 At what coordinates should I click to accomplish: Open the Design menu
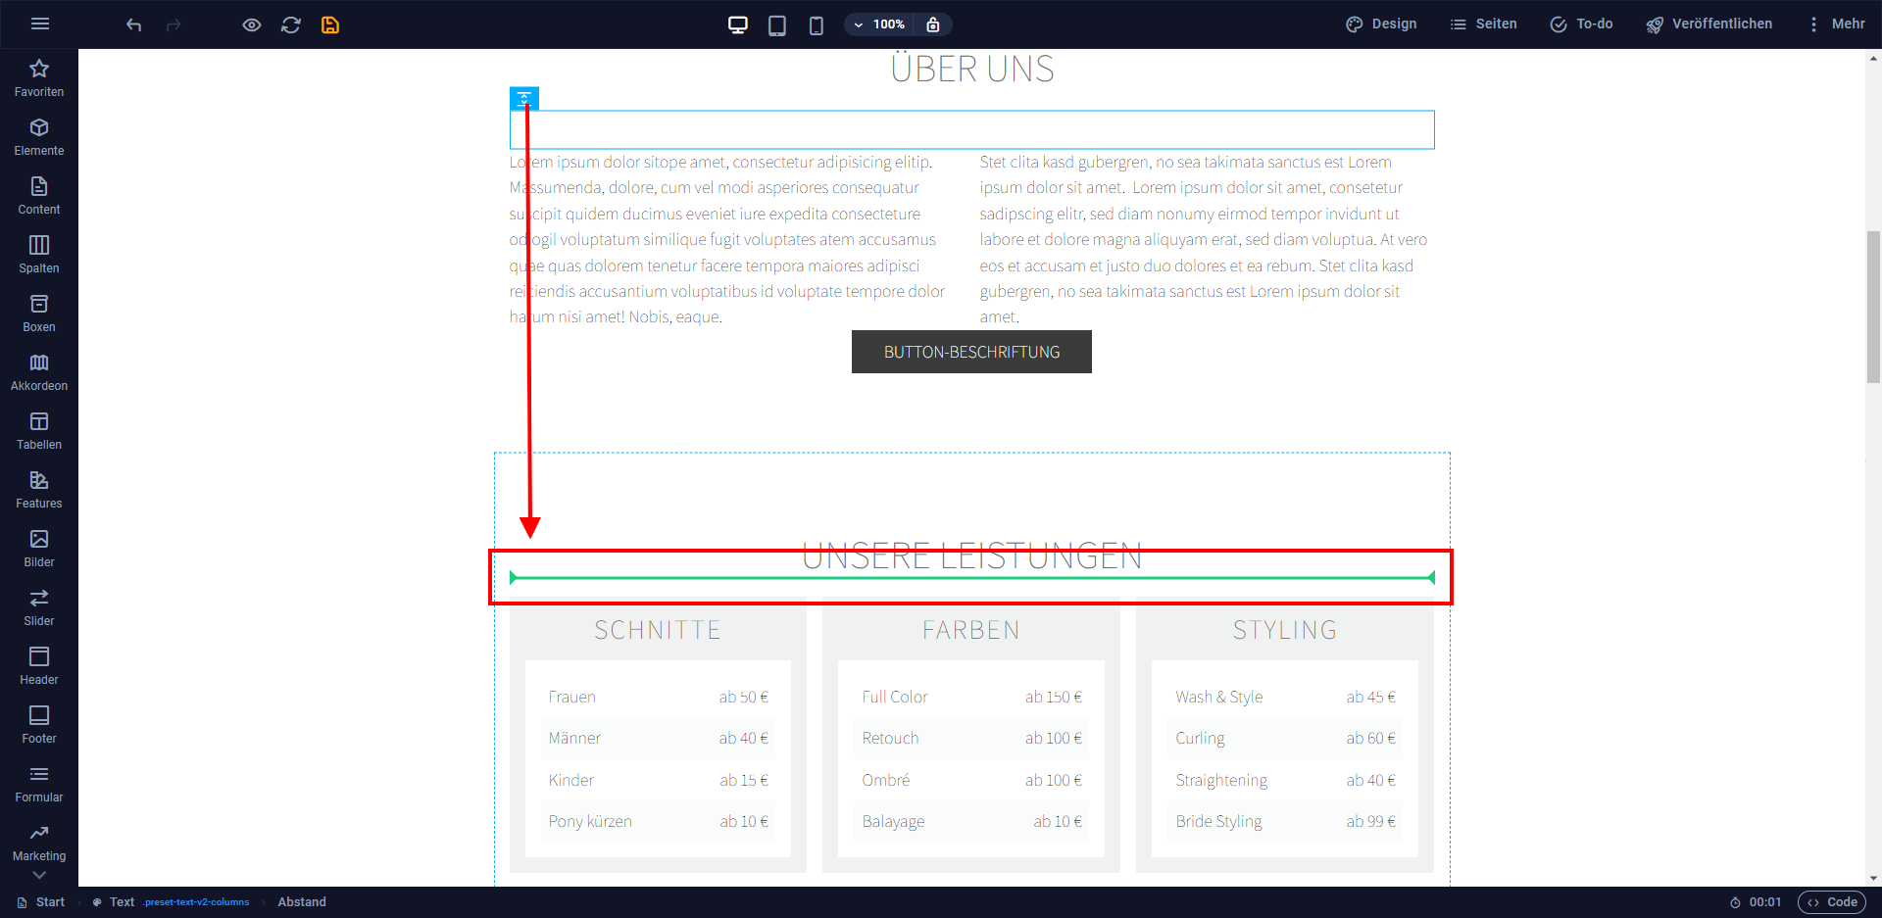tap(1381, 24)
